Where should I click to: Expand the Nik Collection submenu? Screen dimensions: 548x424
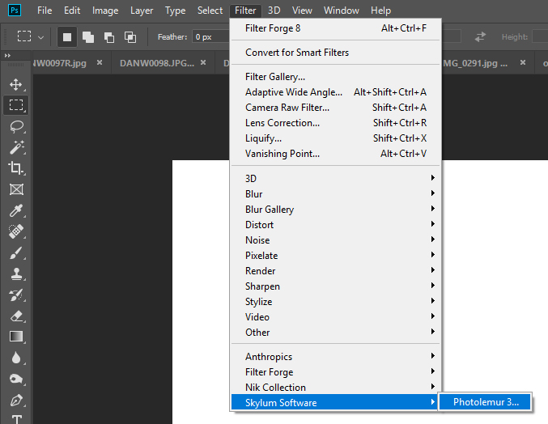coord(335,388)
